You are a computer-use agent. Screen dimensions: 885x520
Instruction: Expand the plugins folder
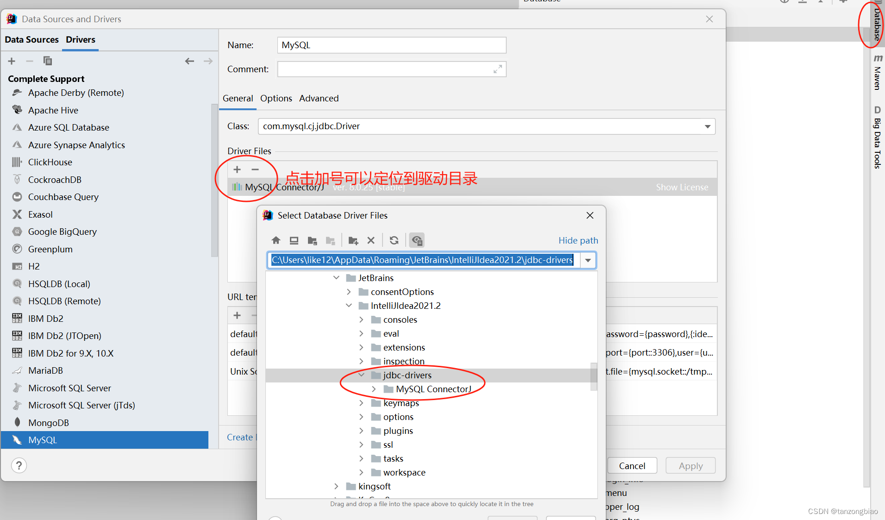[362, 431]
